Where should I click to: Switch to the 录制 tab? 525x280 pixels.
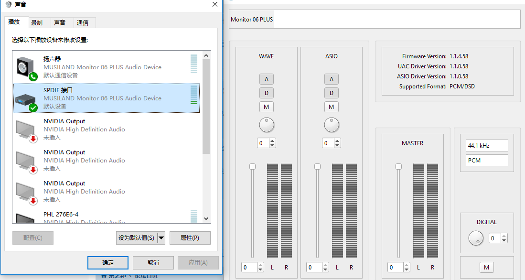tap(37, 22)
